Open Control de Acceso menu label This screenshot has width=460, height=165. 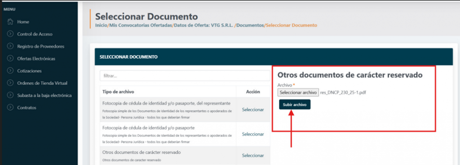pos(35,34)
